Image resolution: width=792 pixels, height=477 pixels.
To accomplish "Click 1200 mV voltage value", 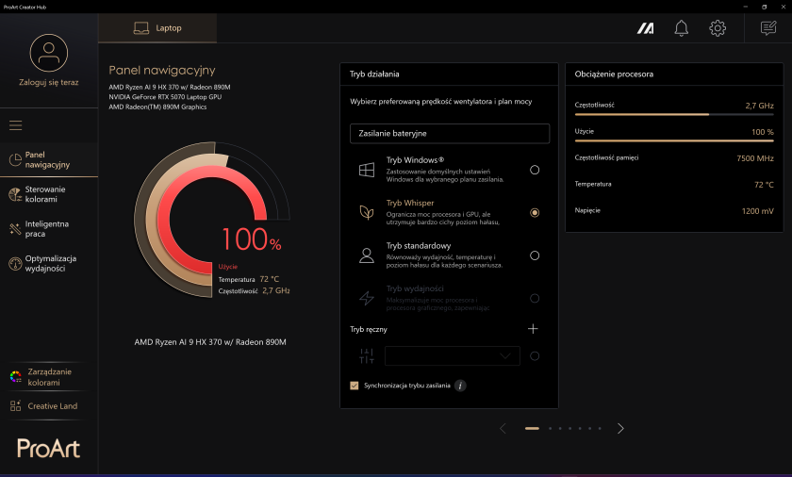I will pyautogui.click(x=757, y=211).
